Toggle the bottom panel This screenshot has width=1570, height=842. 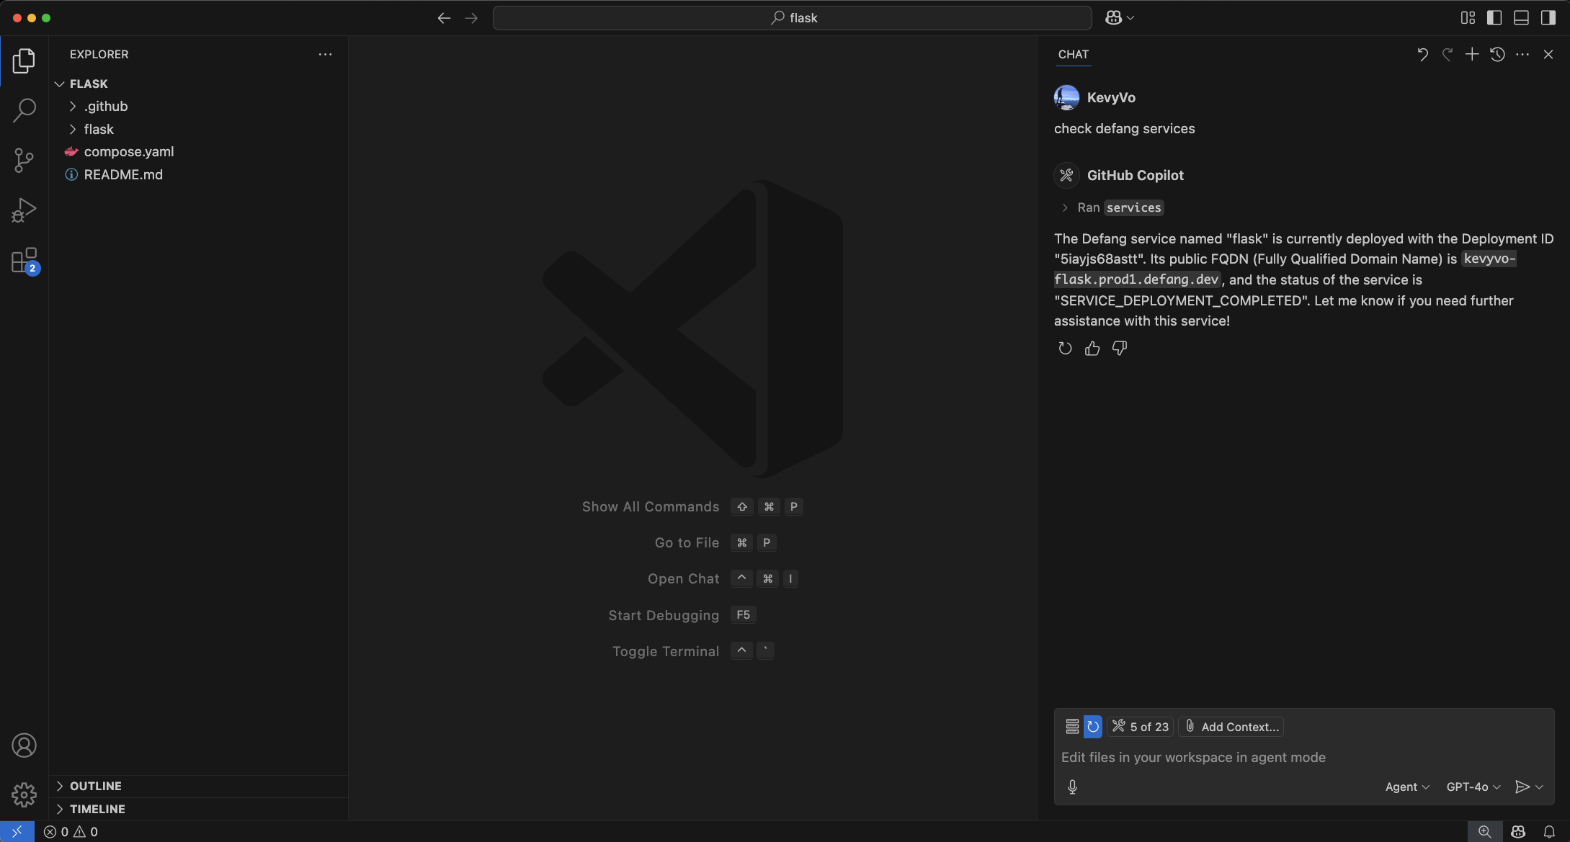[x=1521, y=18]
